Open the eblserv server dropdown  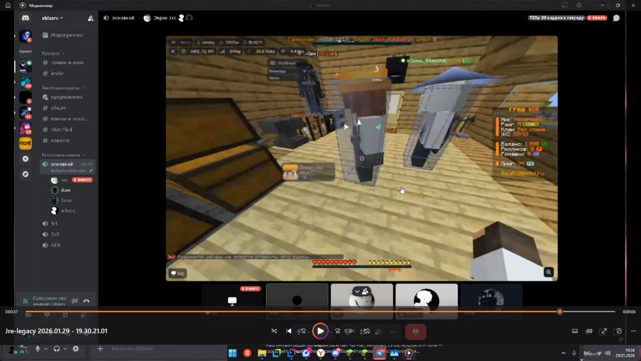click(53, 18)
